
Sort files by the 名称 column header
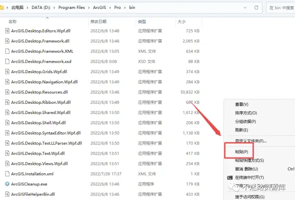[x=13, y=21]
